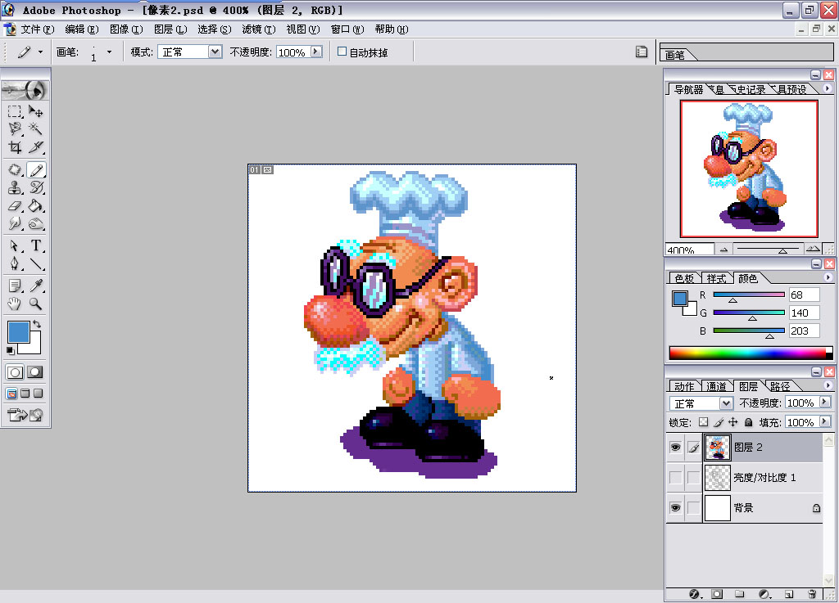Select the Rectangular Marquee tool
Viewport: 839px width, 603px height.
click(x=15, y=111)
